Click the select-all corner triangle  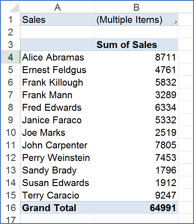click(x=14, y=7)
